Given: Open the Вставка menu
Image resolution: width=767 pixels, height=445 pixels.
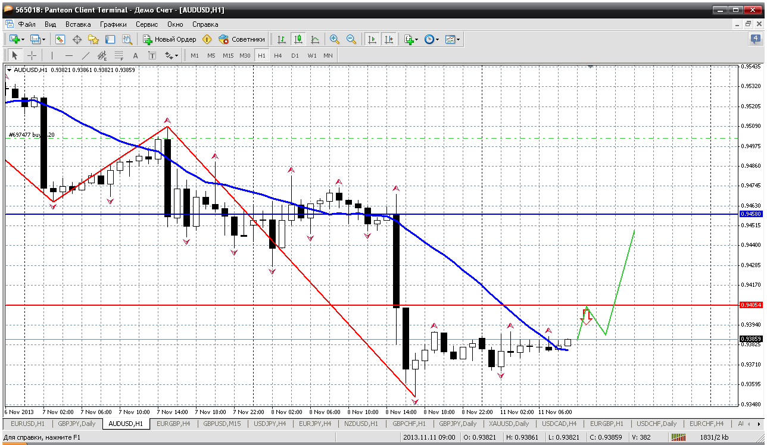Looking at the screenshot, I should 78,24.
